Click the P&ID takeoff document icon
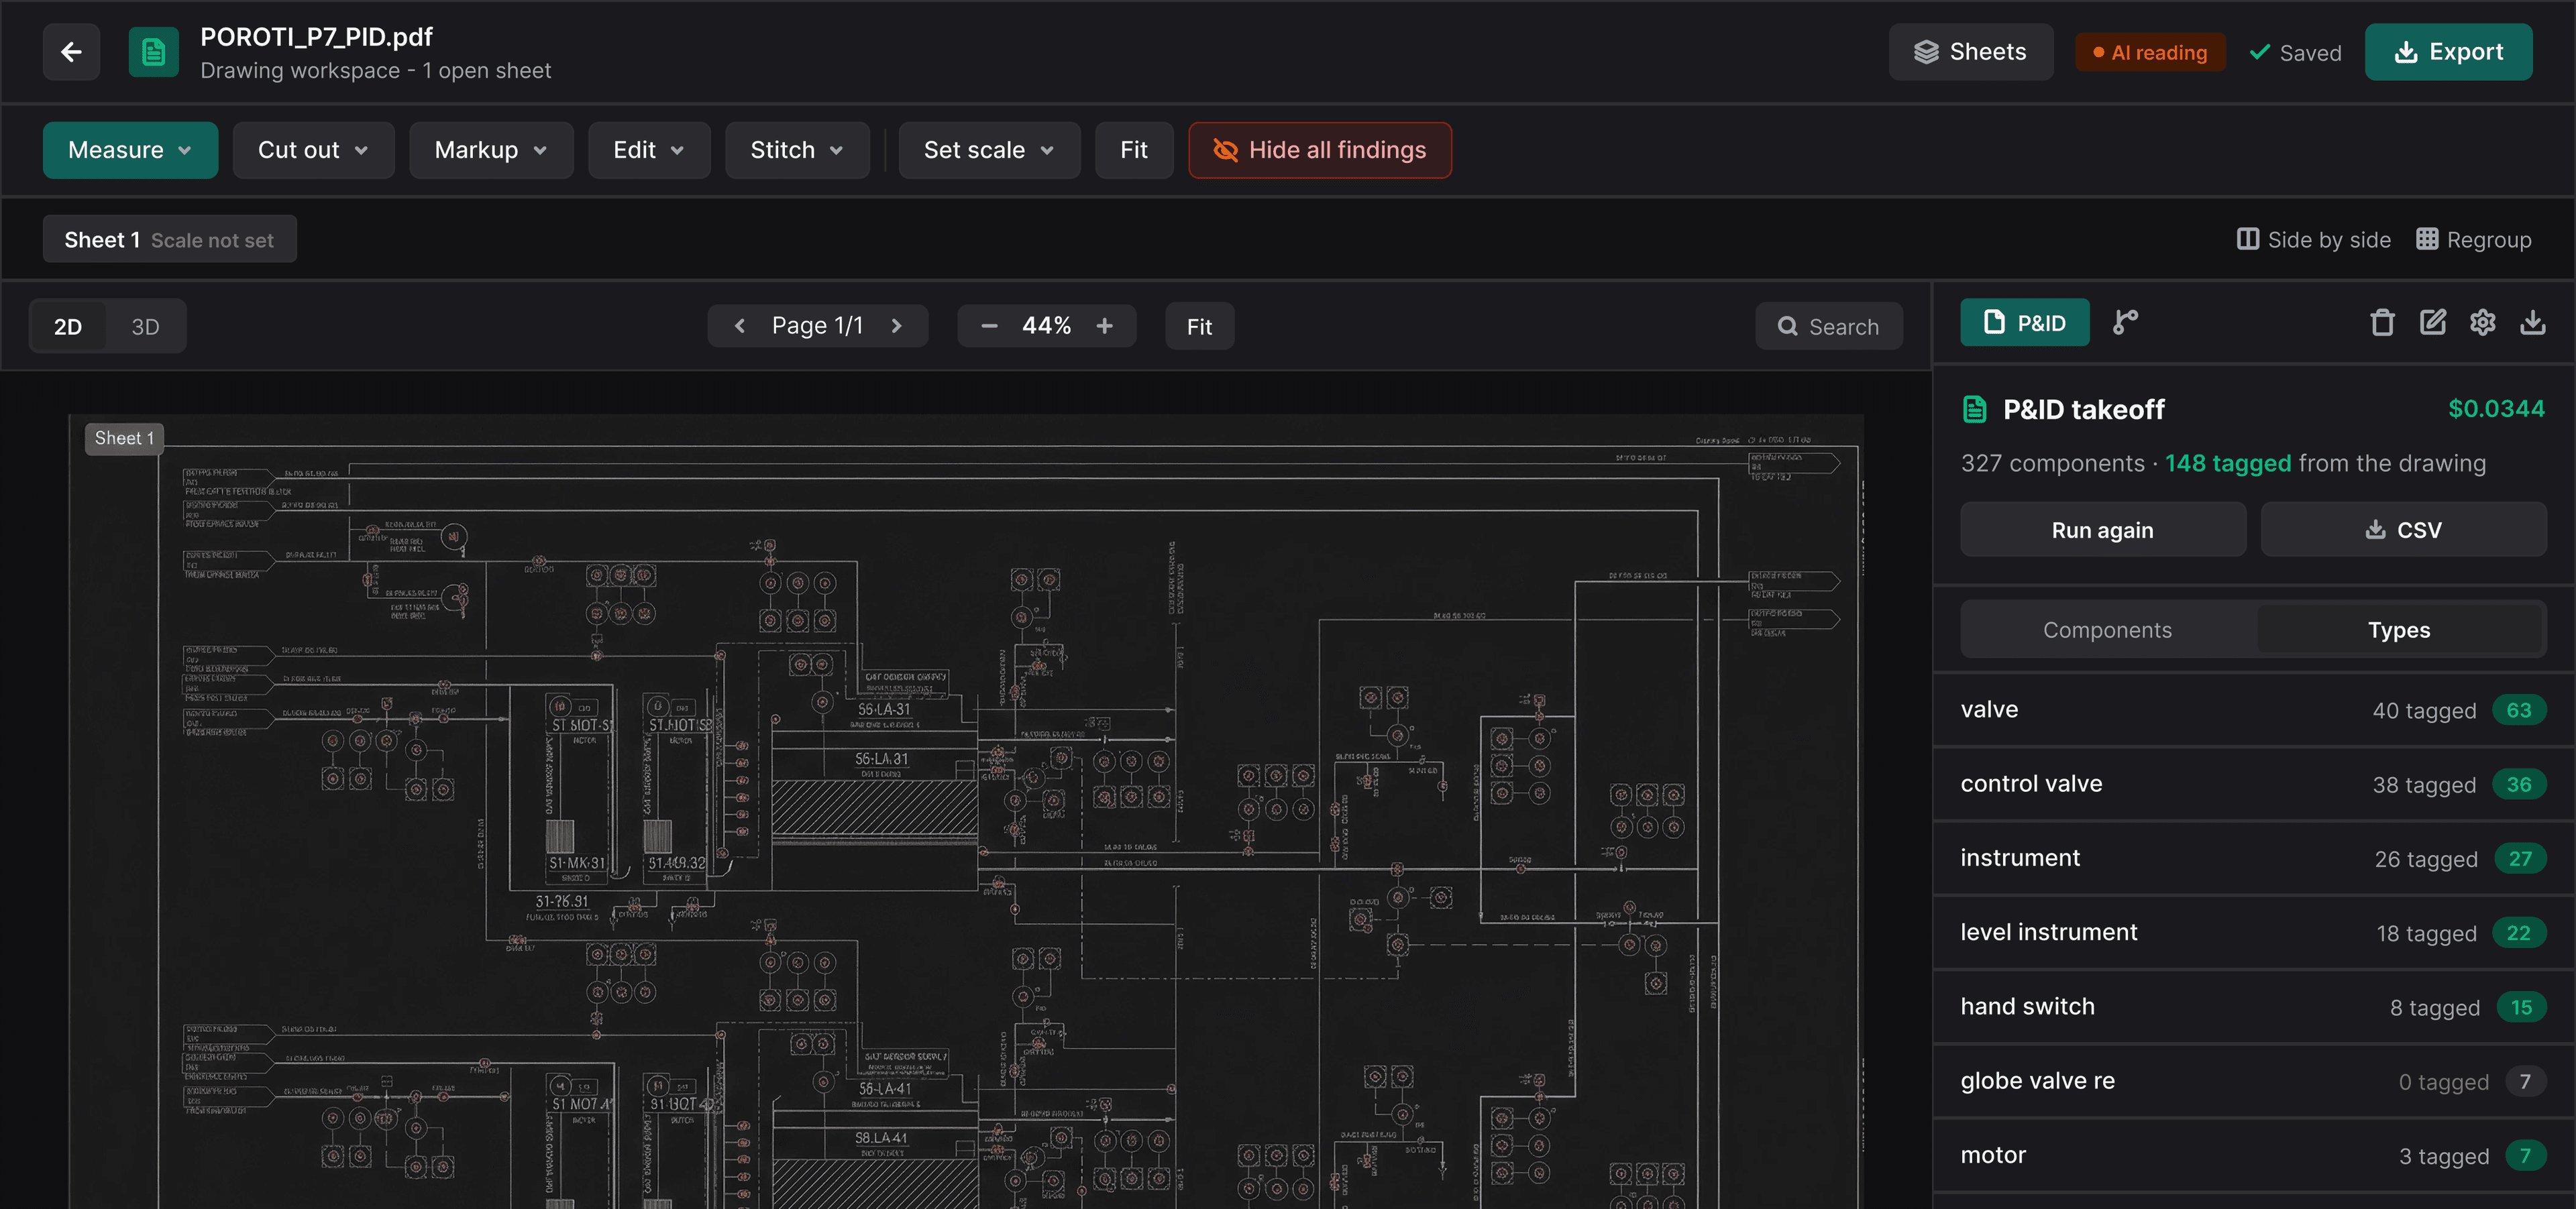 pos(1974,410)
